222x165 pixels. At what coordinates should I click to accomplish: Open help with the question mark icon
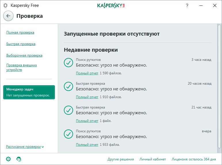pyautogui.click(x=187, y=5)
